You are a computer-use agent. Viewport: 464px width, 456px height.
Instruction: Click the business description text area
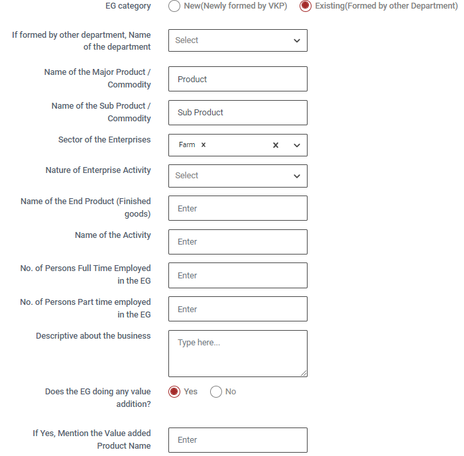(x=238, y=353)
